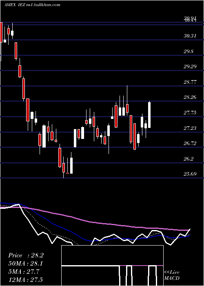Click the Price : 28.2 readout
204x286 pixels.
[26, 255]
